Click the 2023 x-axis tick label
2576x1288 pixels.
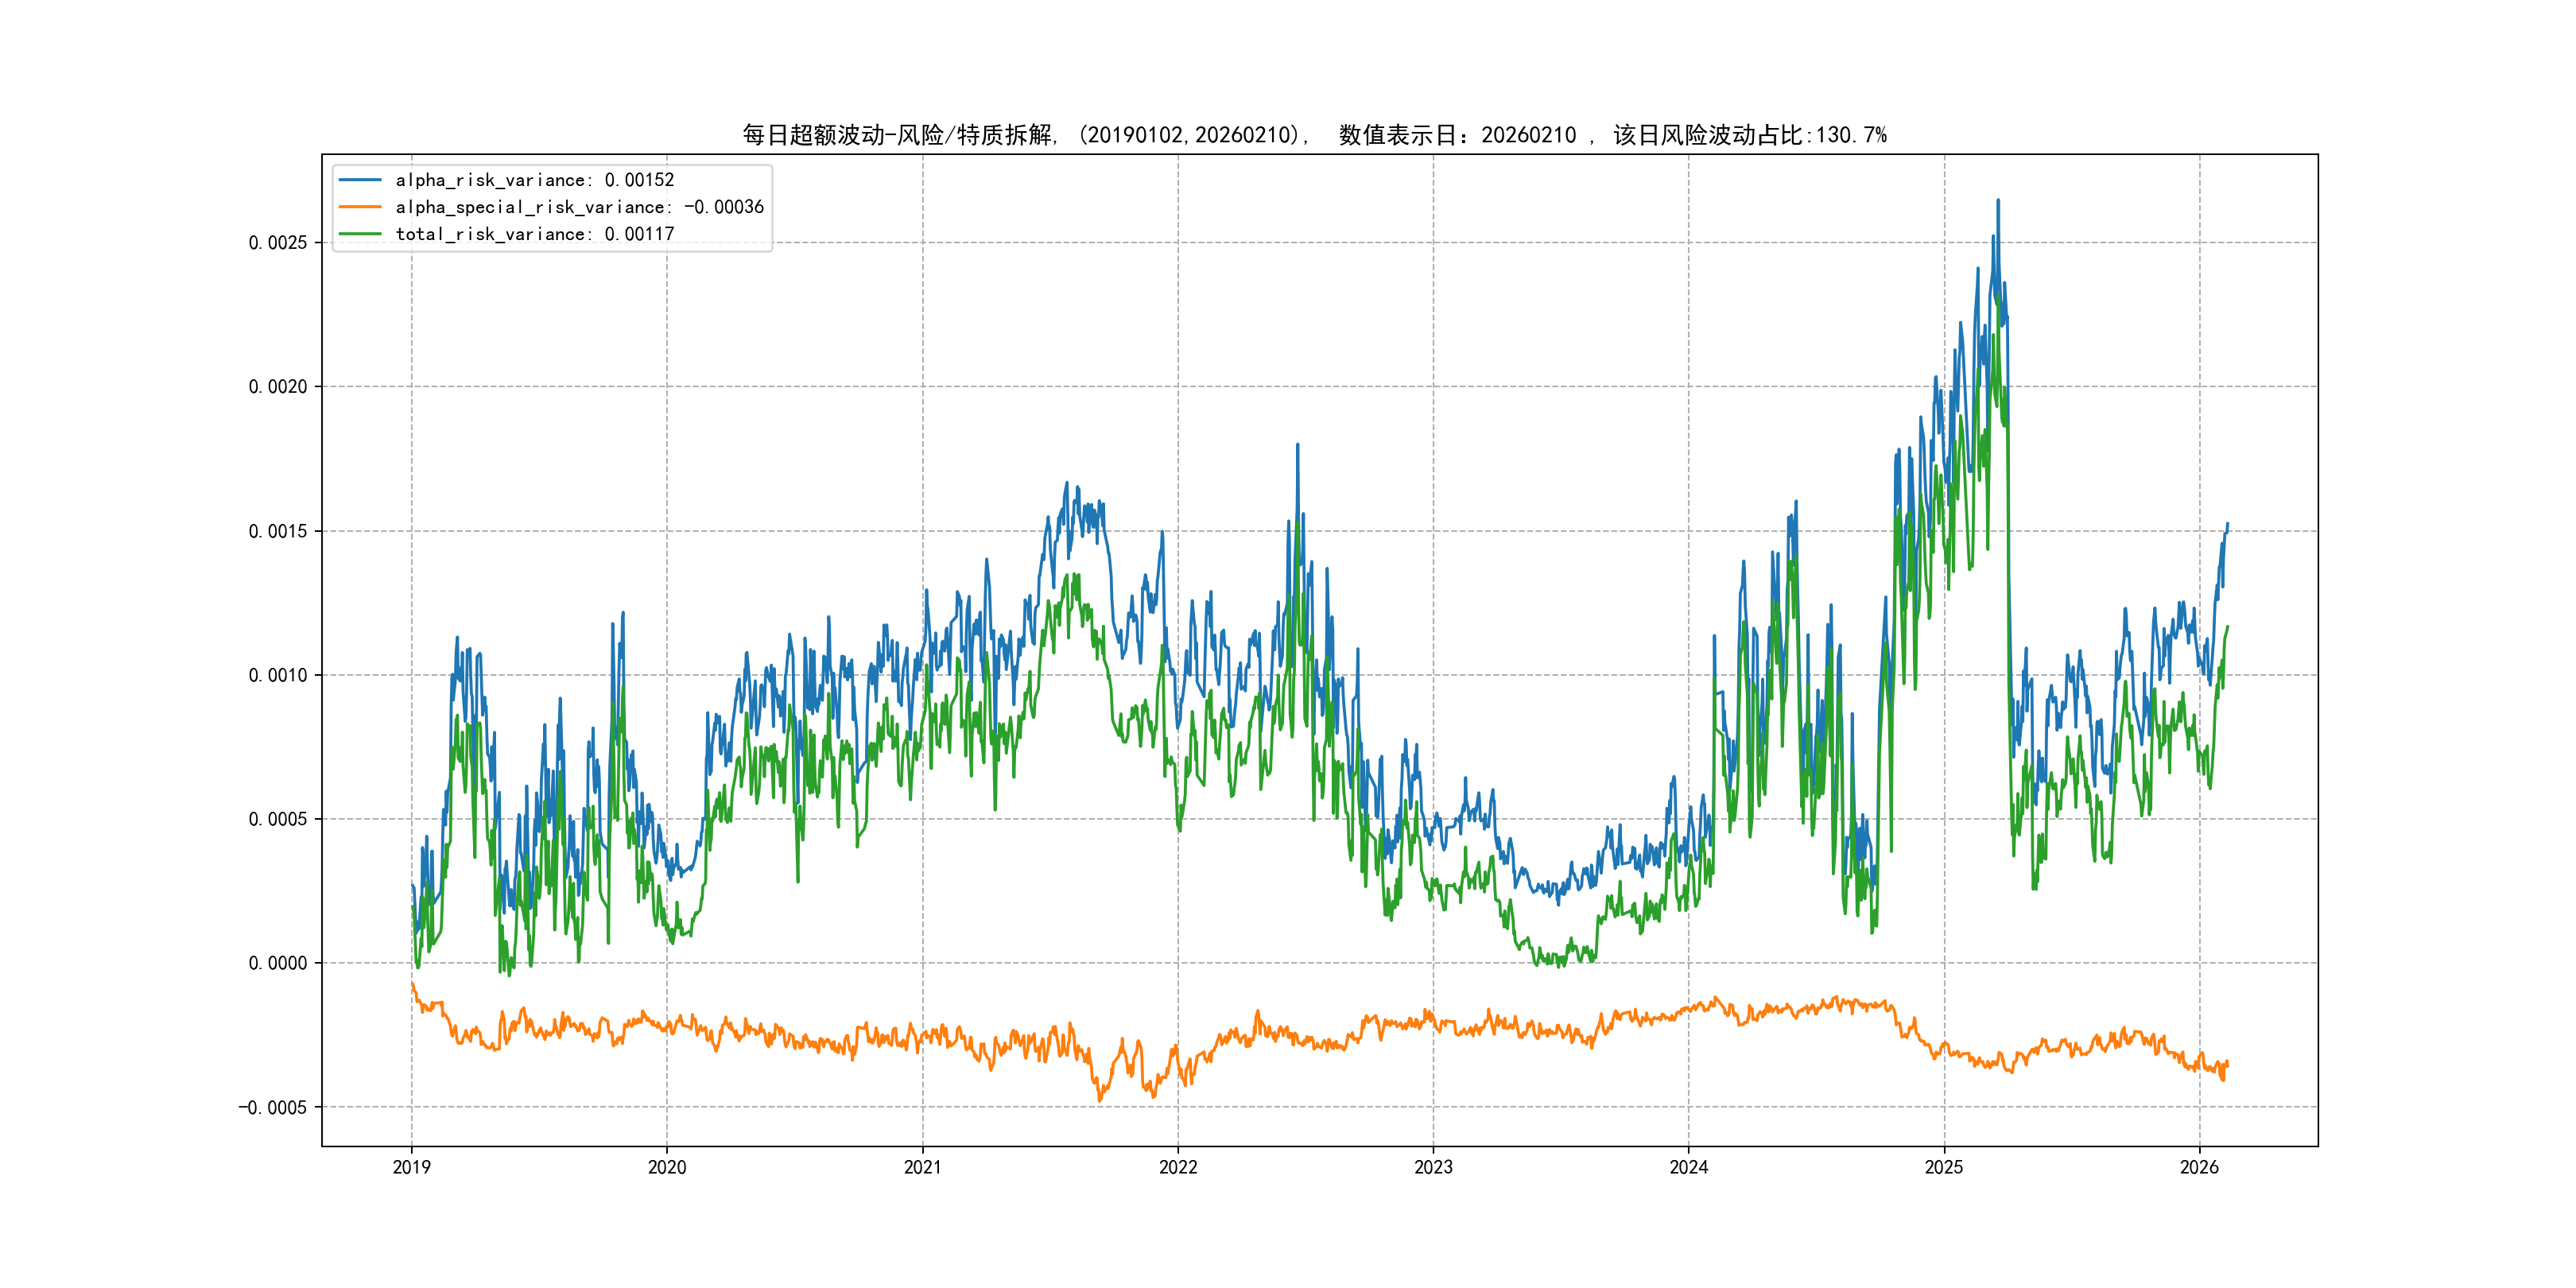(1433, 1167)
